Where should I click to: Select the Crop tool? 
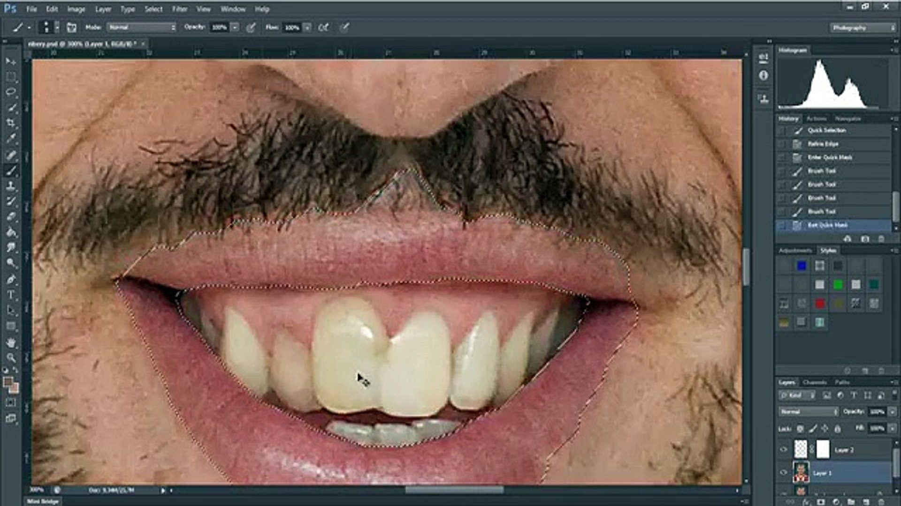(11, 123)
